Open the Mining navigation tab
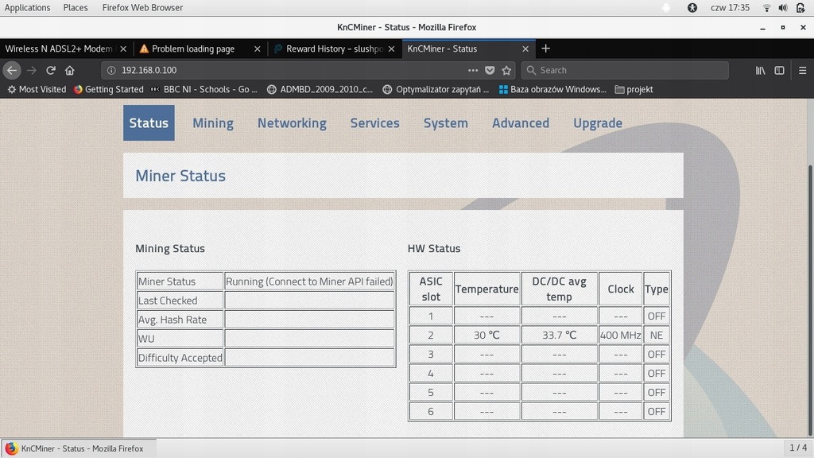This screenshot has height=458, width=814. point(213,123)
